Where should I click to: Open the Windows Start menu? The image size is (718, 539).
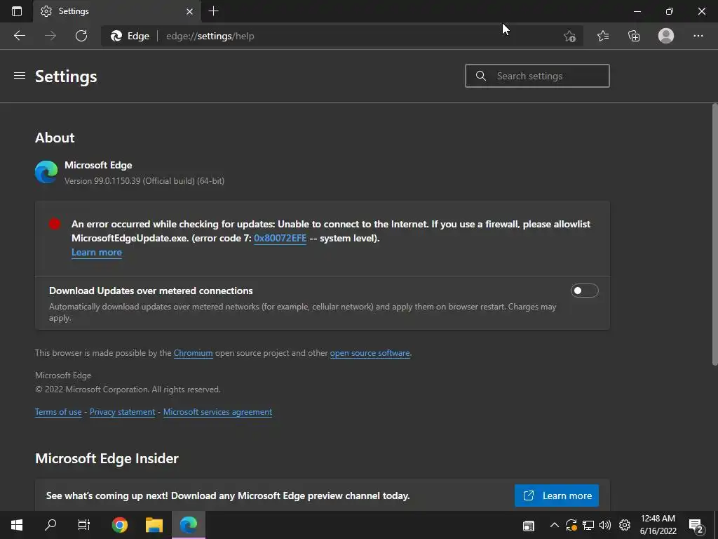click(x=17, y=525)
